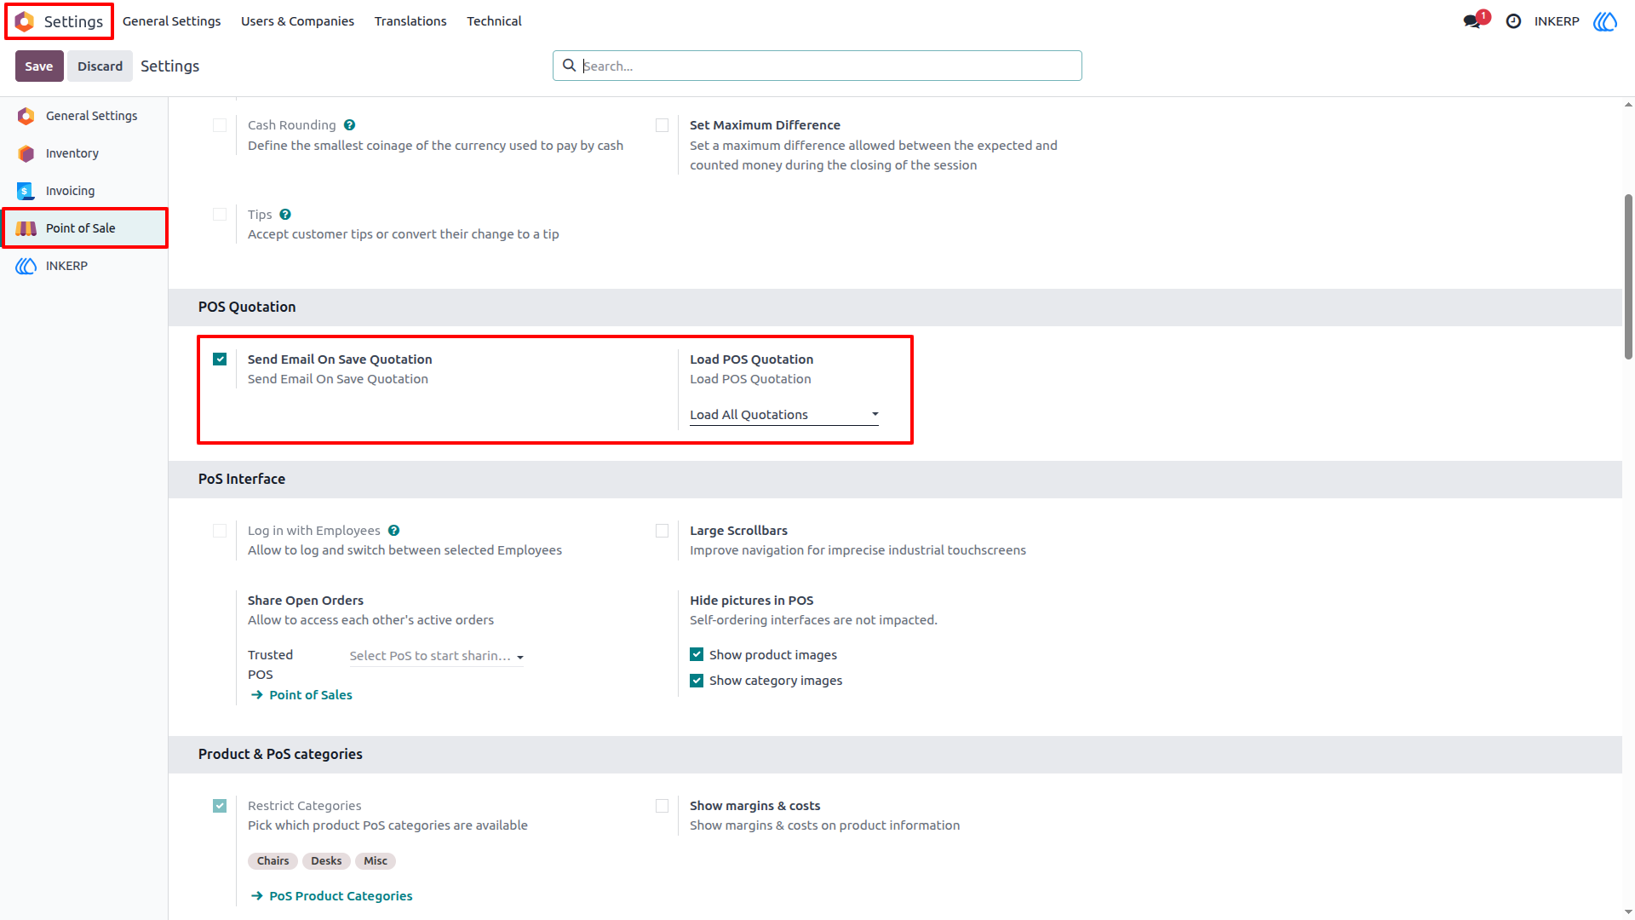Open the INKERP user avatar logo
This screenshot has height=920, width=1635.
pyautogui.click(x=1605, y=21)
